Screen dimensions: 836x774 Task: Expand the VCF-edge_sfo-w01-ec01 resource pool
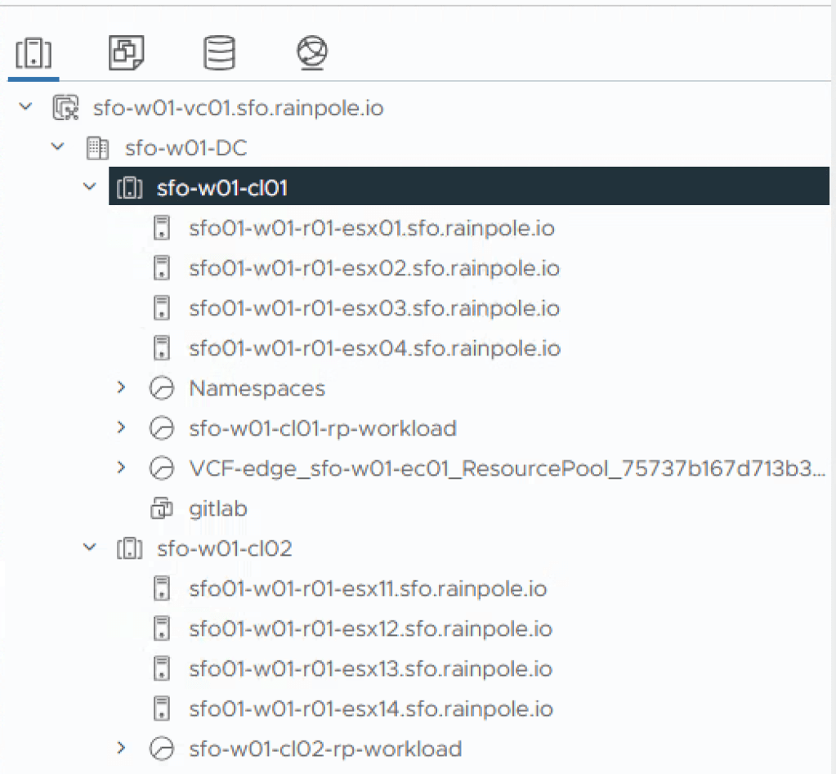point(122,468)
